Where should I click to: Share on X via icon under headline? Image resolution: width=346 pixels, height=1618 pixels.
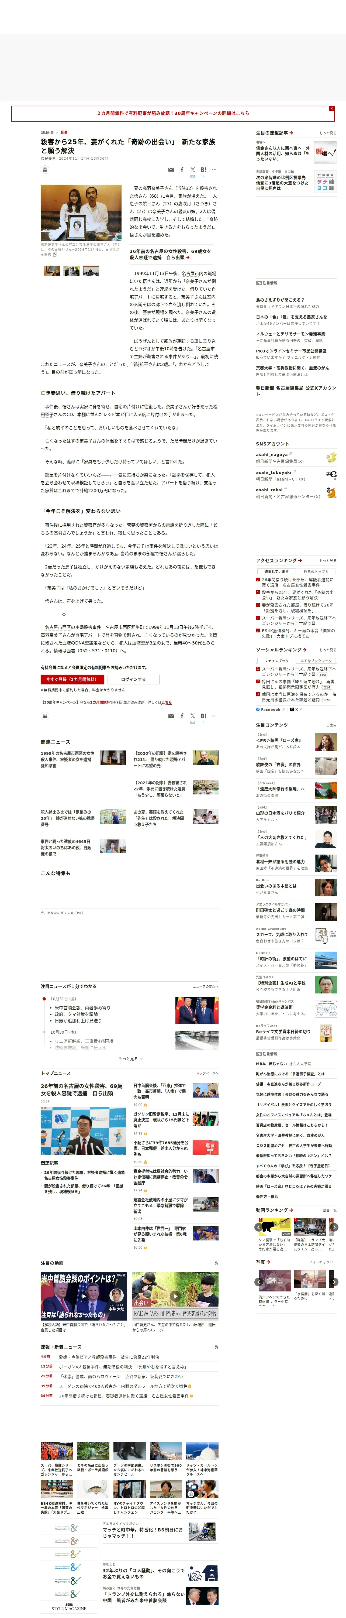point(193,169)
